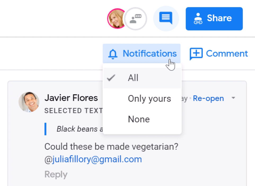255x186 pixels.
Task: Click the pink-bordered account avatar
Action: 117,18
